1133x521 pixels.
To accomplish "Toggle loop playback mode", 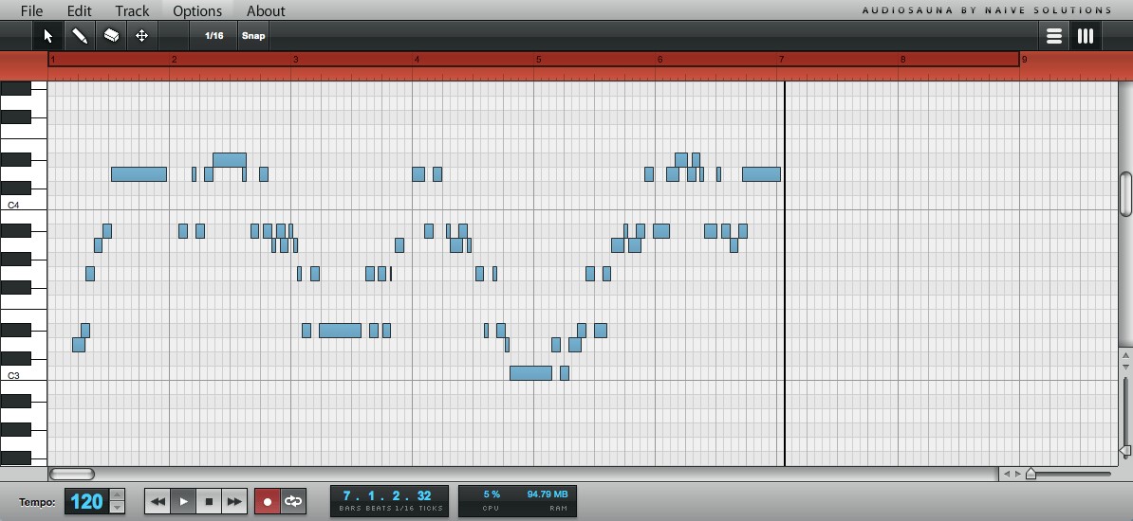I will 293,501.
